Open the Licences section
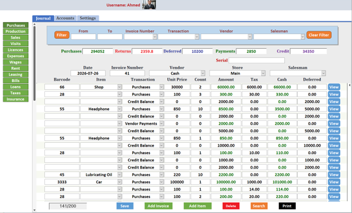The image size is (352, 213). tap(16, 50)
